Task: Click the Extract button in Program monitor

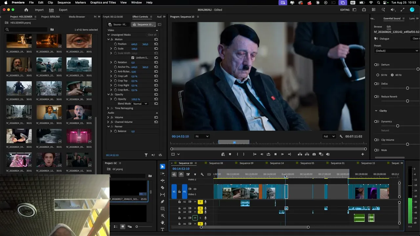Action: [x=307, y=154]
